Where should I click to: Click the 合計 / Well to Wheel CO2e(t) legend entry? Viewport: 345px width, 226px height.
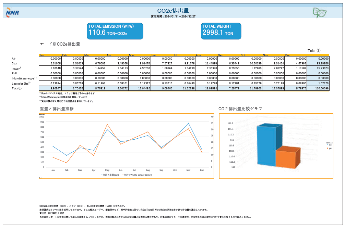[x=137, y=175]
